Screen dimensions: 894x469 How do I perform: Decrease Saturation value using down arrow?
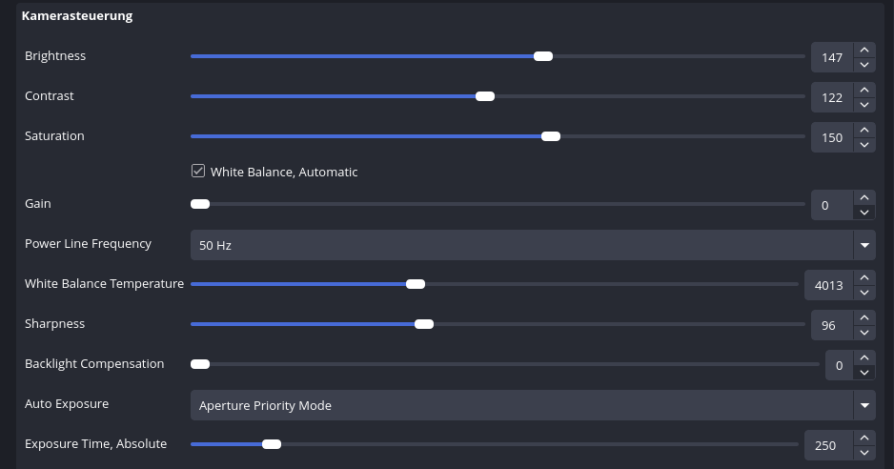point(864,145)
